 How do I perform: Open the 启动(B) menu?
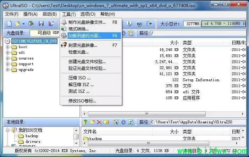[x=50, y=14]
